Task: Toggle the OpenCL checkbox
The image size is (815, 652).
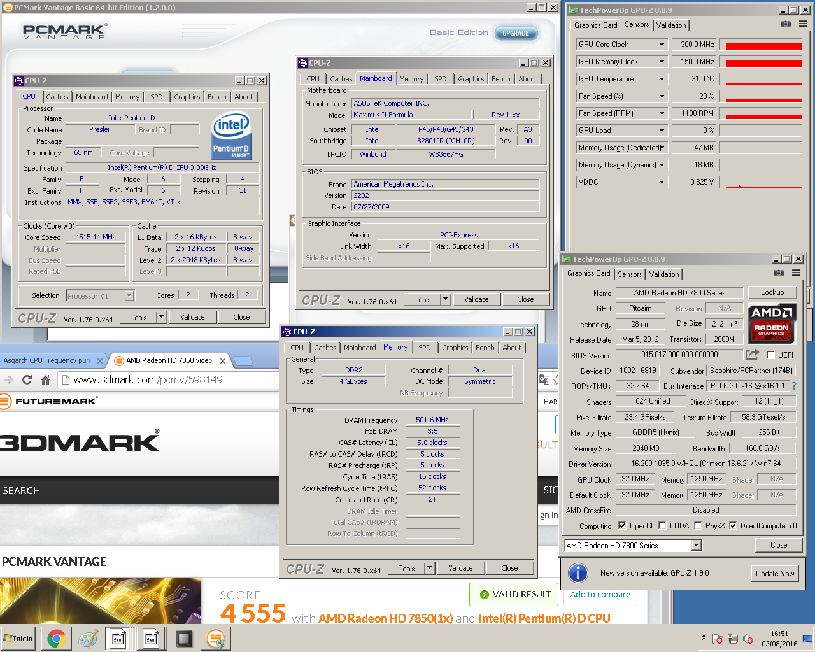Action: 622,526
